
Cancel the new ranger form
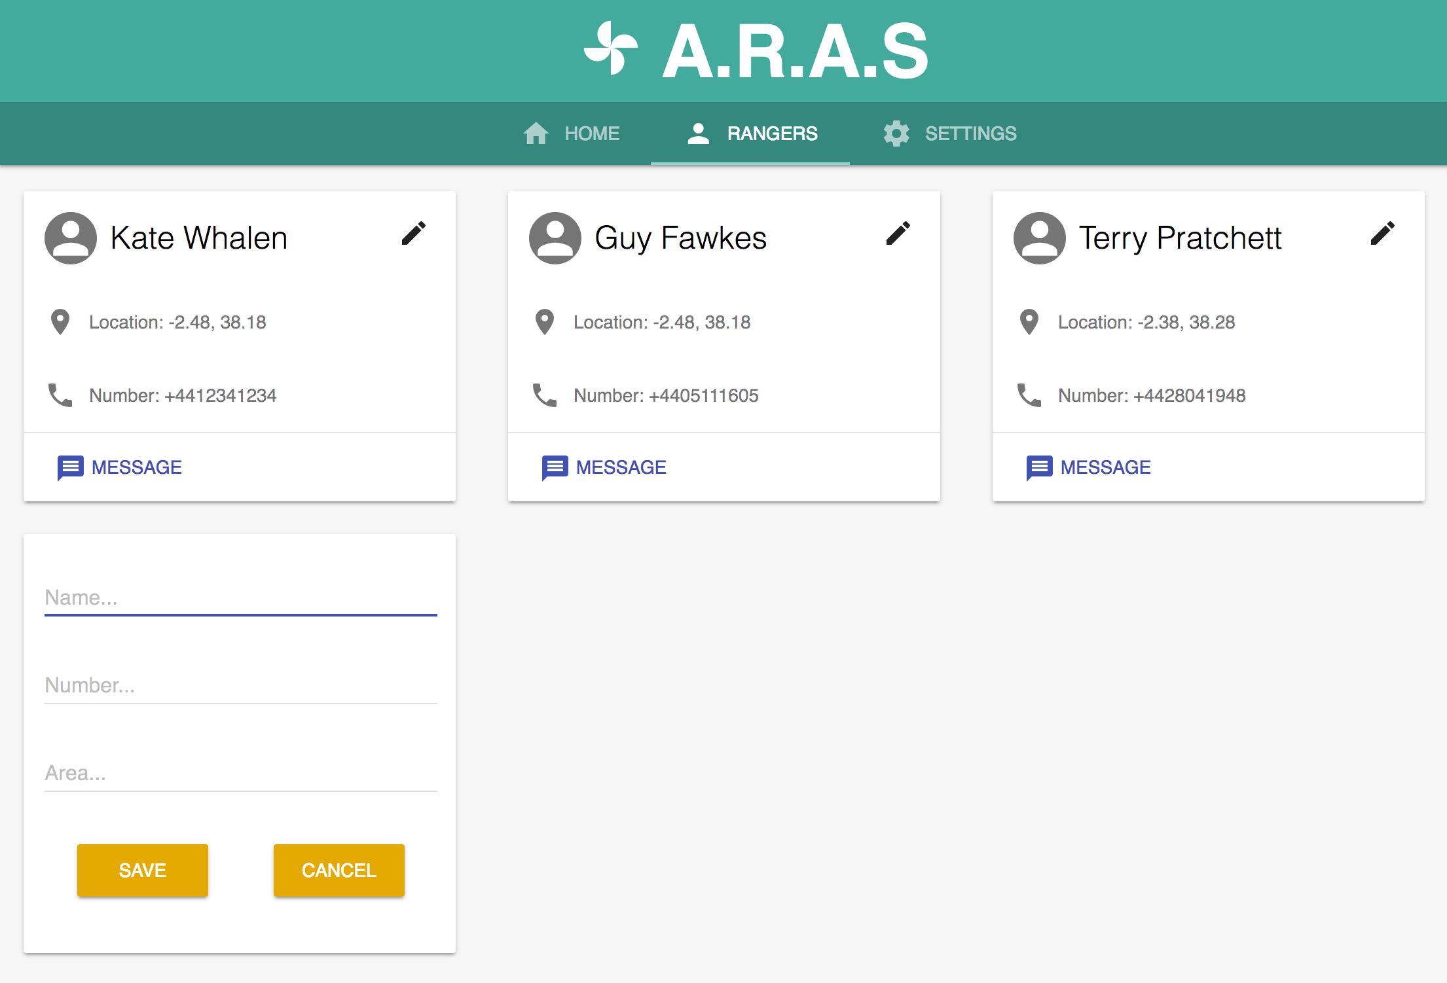[x=339, y=870]
